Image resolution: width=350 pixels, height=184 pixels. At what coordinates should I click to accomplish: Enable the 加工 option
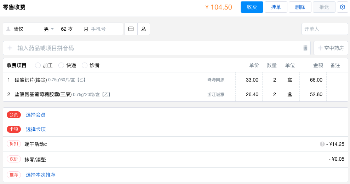pos(38,65)
